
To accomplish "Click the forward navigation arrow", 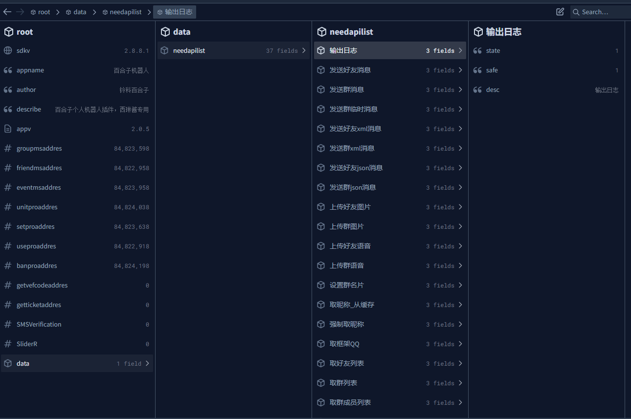I will tap(20, 12).
